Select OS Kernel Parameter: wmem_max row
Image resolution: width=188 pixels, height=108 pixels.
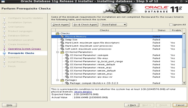pyautogui.click(x=117, y=74)
